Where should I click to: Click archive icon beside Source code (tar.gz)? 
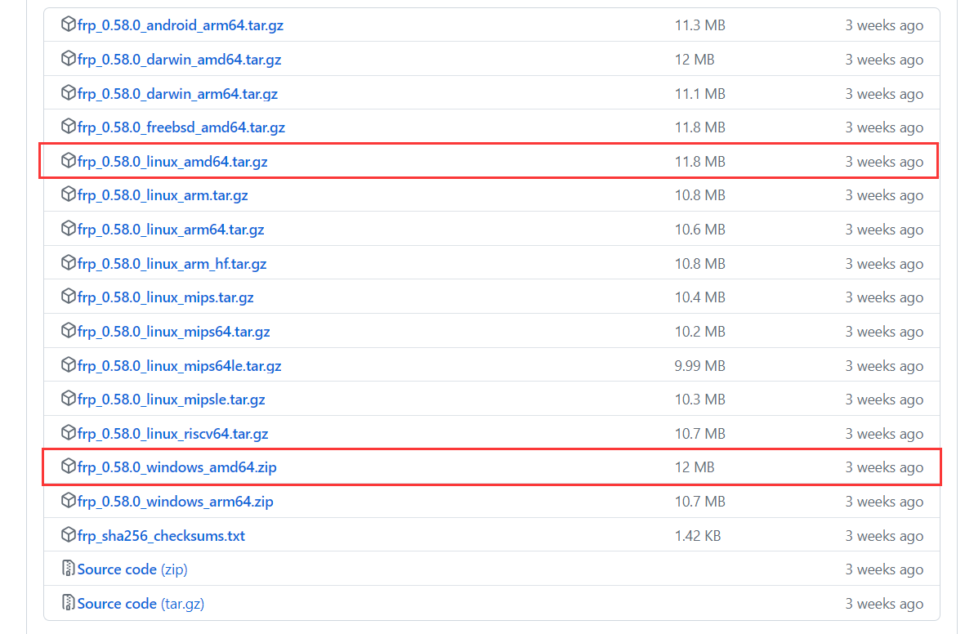(69, 604)
